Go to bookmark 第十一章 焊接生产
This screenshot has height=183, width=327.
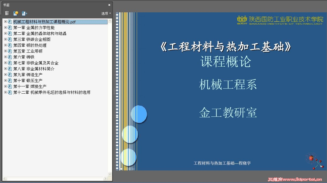click(30, 86)
